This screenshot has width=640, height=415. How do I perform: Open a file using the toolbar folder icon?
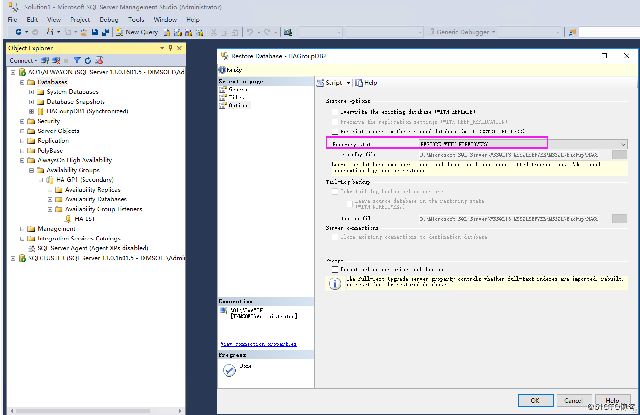[84, 32]
